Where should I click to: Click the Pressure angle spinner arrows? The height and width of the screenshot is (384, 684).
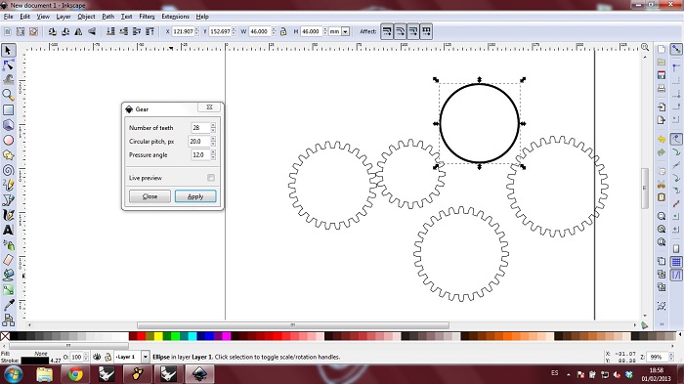click(x=213, y=154)
